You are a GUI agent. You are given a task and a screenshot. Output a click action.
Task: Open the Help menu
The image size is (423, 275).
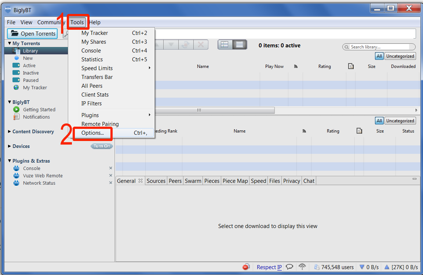[95, 22]
